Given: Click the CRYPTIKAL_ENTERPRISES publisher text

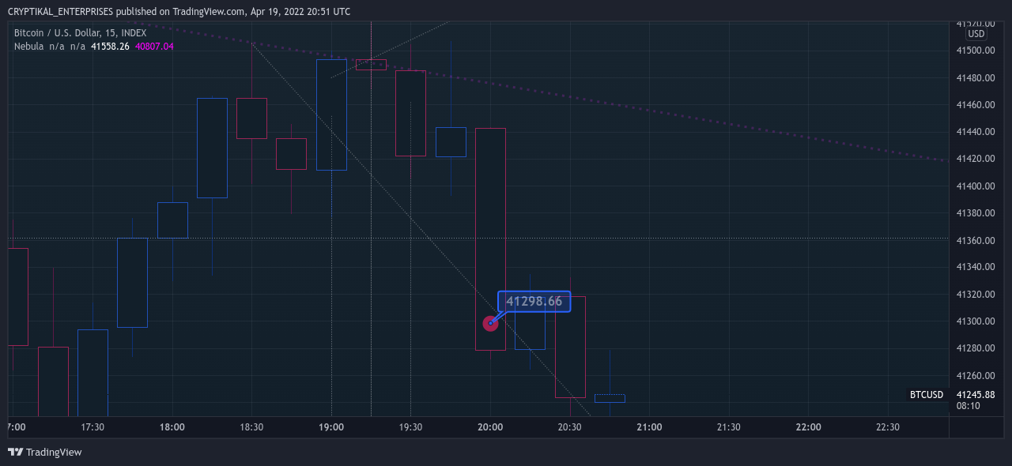Looking at the screenshot, I should click(60, 12).
